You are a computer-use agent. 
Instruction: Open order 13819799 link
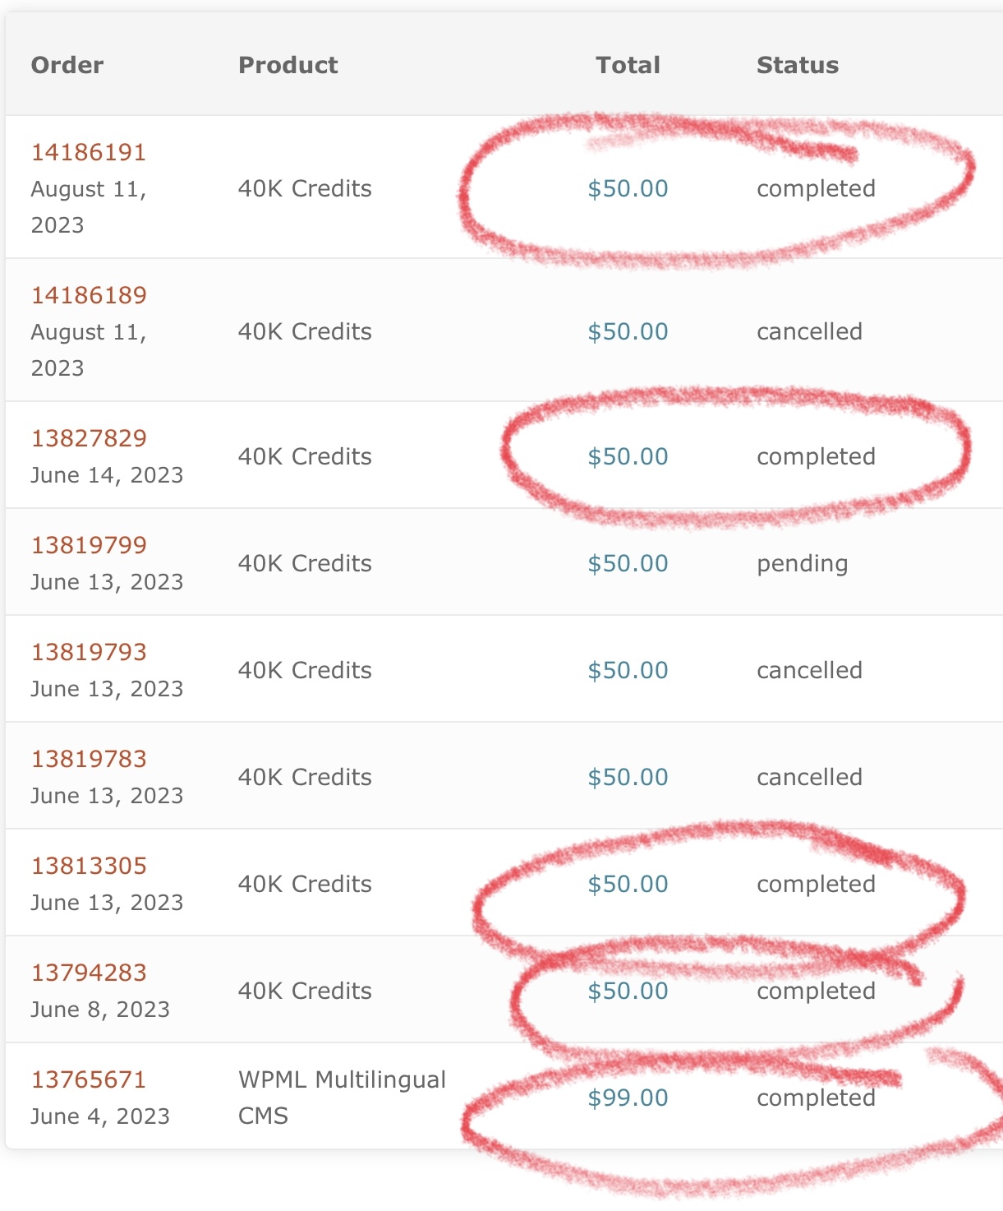(x=89, y=545)
